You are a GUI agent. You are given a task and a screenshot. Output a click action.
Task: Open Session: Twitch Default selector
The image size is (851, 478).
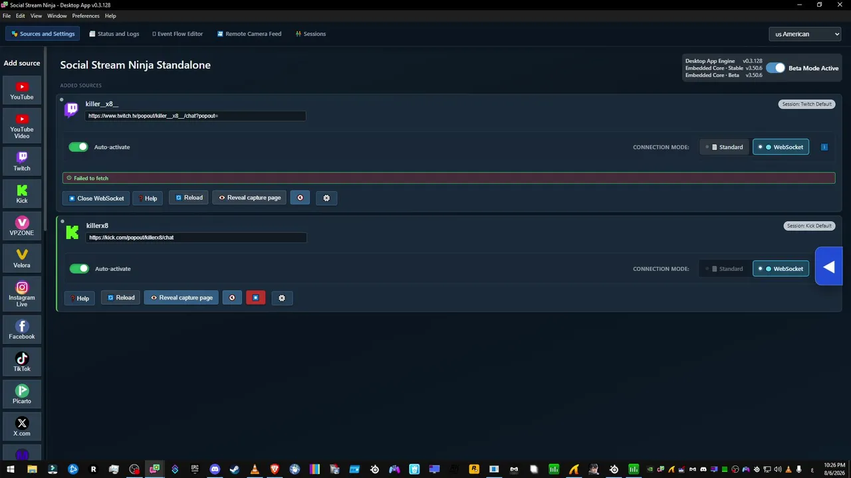point(806,104)
